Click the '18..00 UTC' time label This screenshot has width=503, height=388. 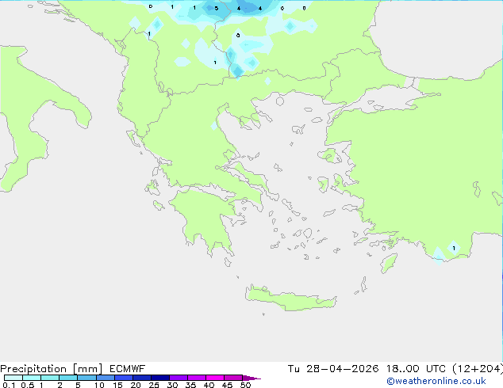[x=416, y=369]
